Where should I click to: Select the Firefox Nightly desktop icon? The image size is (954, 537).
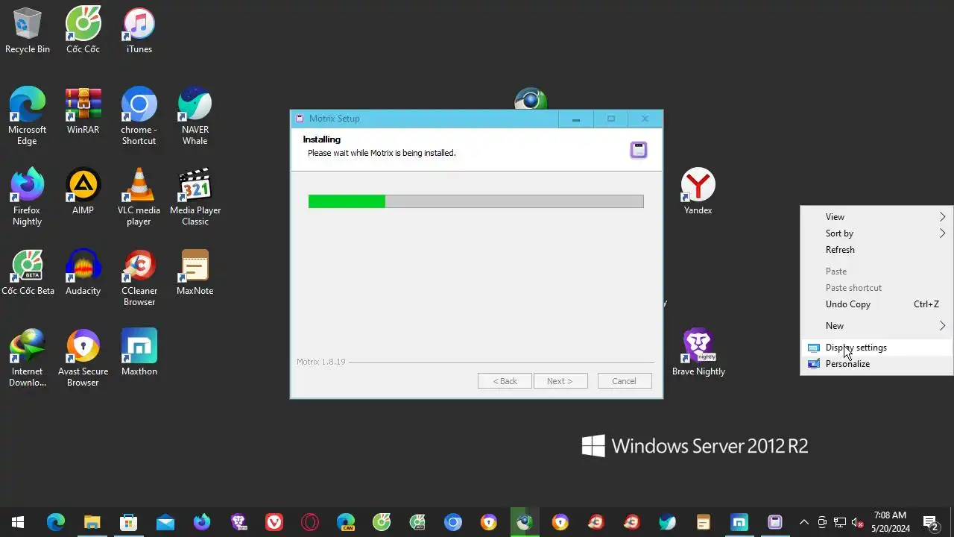point(28,197)
